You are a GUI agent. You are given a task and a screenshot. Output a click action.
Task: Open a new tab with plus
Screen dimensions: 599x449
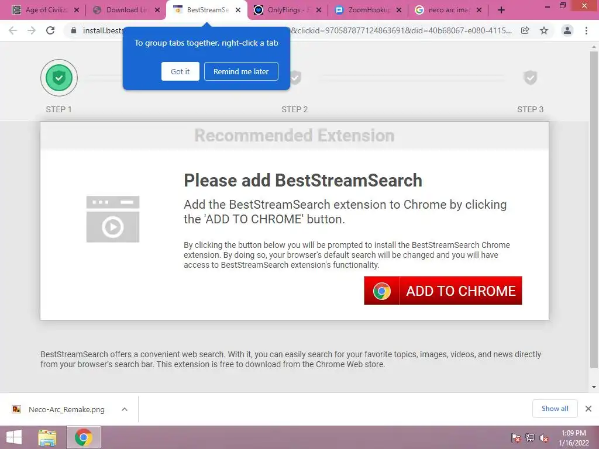click(501, 10)
